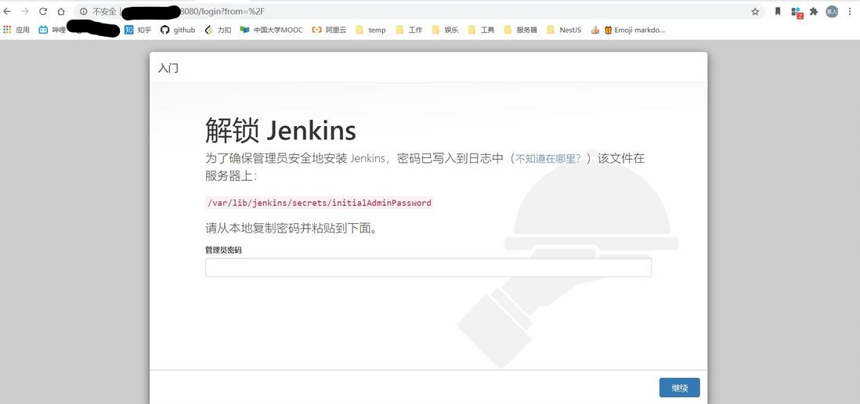Viewport: 860px width, 404px height.
Task: Bookmark this page with the star icon
Action: click(755, 12)
